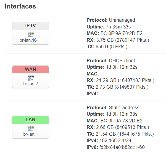Click the IPTV bridge device icon
Viewport: 166px width, 155px height.
(31, 34)
